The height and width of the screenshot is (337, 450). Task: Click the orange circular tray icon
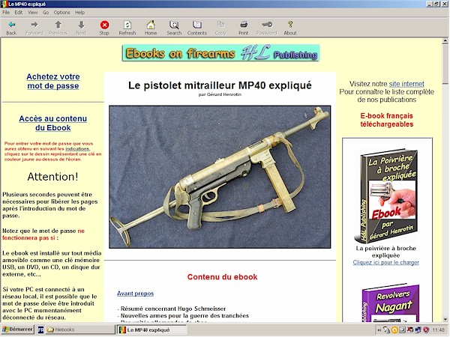[x=394, y=330]
